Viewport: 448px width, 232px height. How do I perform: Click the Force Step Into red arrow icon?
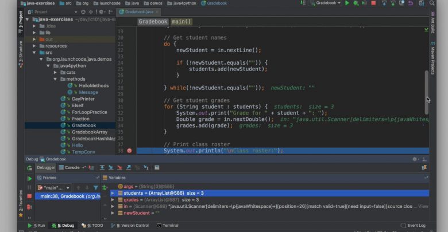(119, 168)
